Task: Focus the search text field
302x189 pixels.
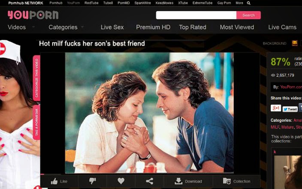Action: (196, 15)
